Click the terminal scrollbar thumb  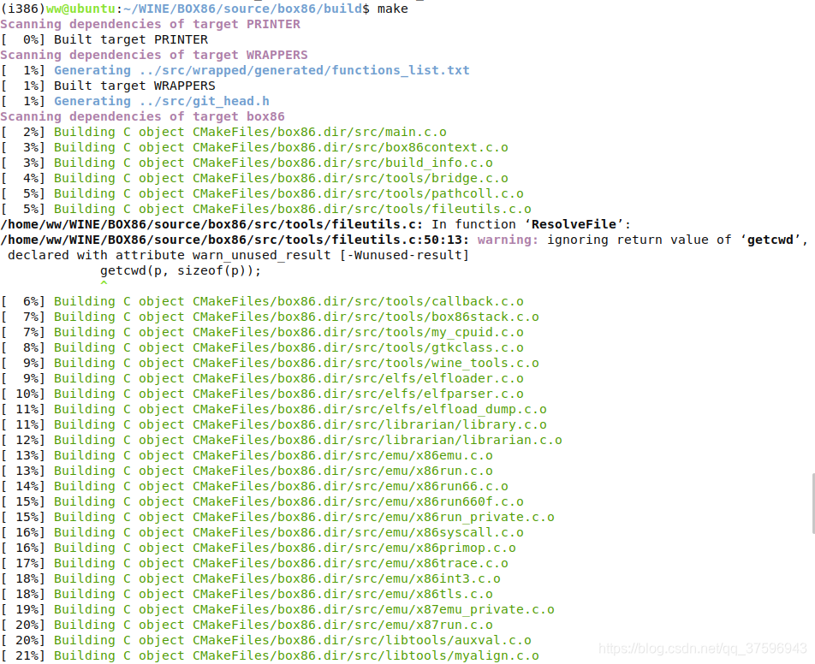(x=813, y=503)
